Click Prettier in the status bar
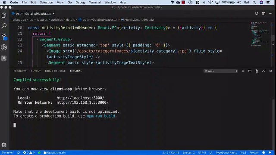 254,152
